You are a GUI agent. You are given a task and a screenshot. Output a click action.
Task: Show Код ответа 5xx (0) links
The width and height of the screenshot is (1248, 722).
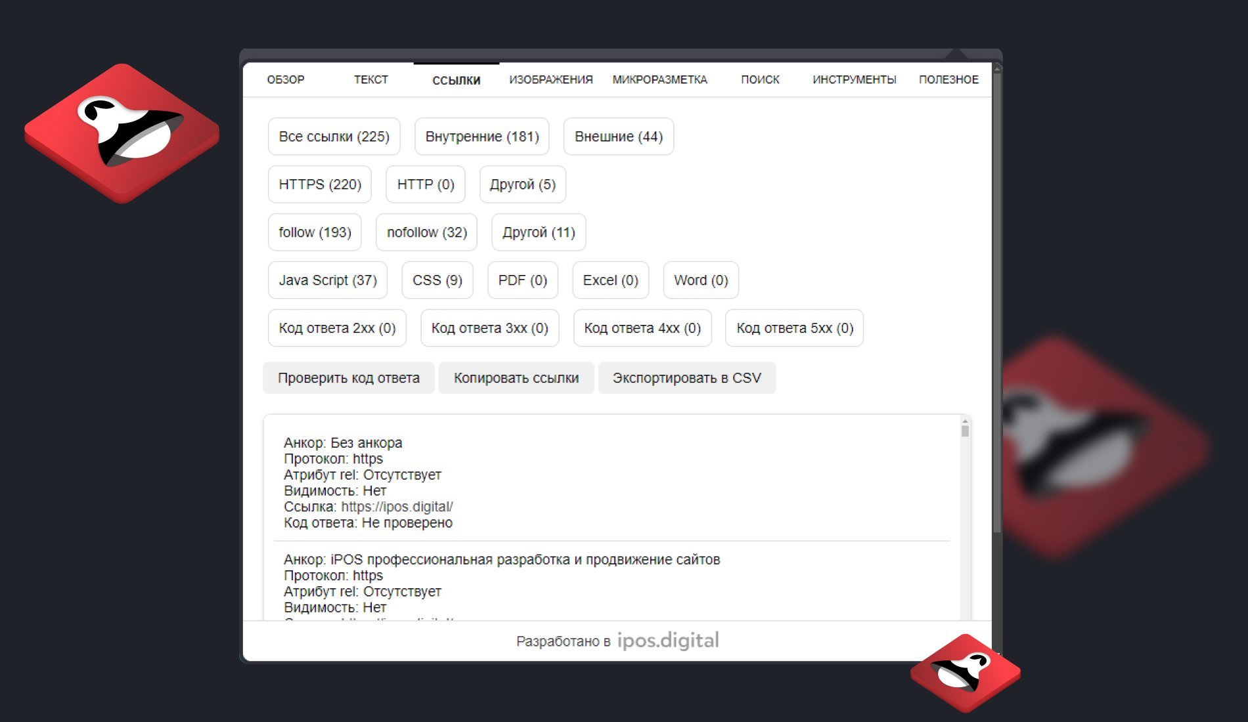point(795,328)
